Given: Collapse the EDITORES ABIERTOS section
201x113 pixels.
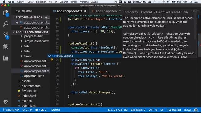Looking at the screenshot, I should [x=14, y=17].
